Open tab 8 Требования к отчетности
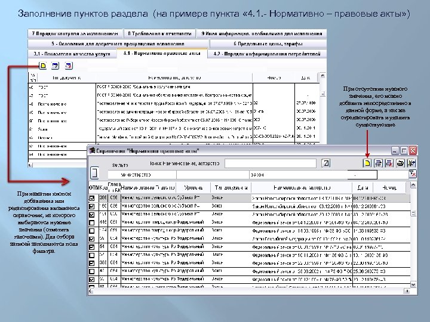 point(159,33)
